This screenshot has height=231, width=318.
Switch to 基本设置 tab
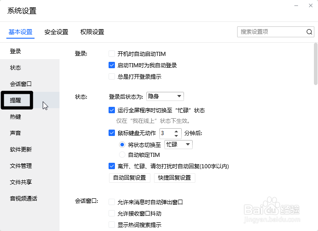click(x=20, y=32)
